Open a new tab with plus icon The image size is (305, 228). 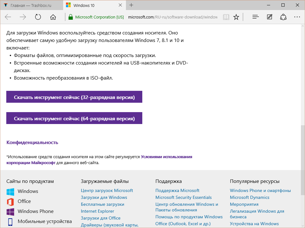pyautogui.click(x=131, y=5)
